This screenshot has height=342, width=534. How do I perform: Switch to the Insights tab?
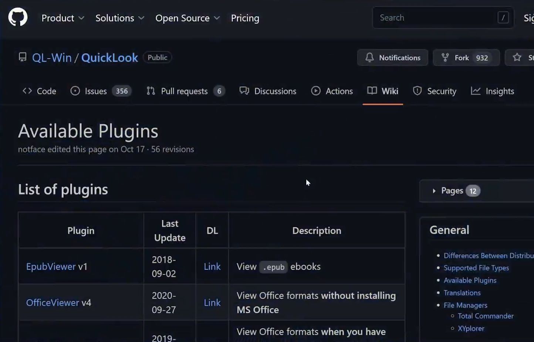pos(492,91)
